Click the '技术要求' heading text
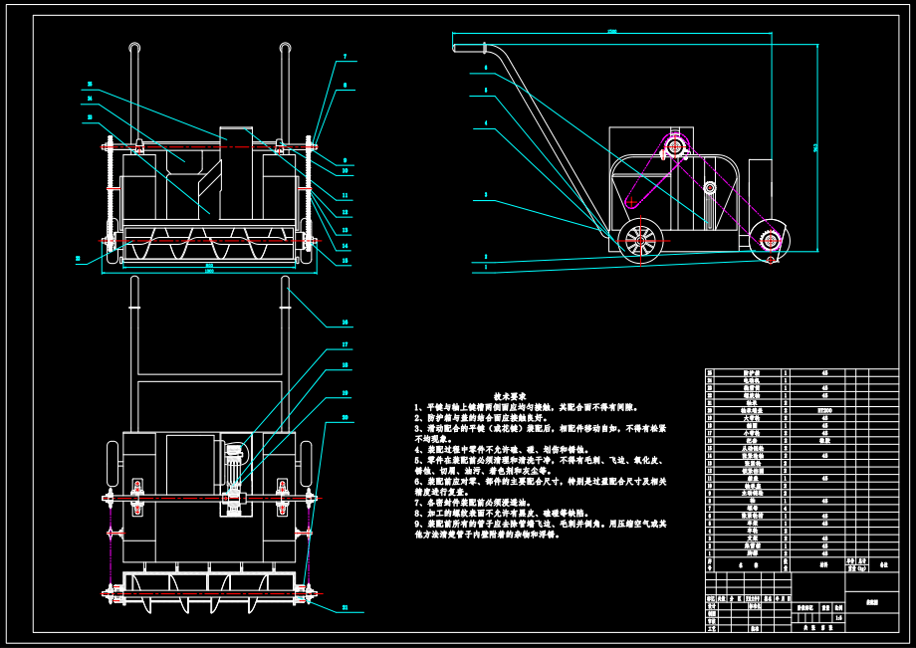916x648 pixels. point(509,396)
